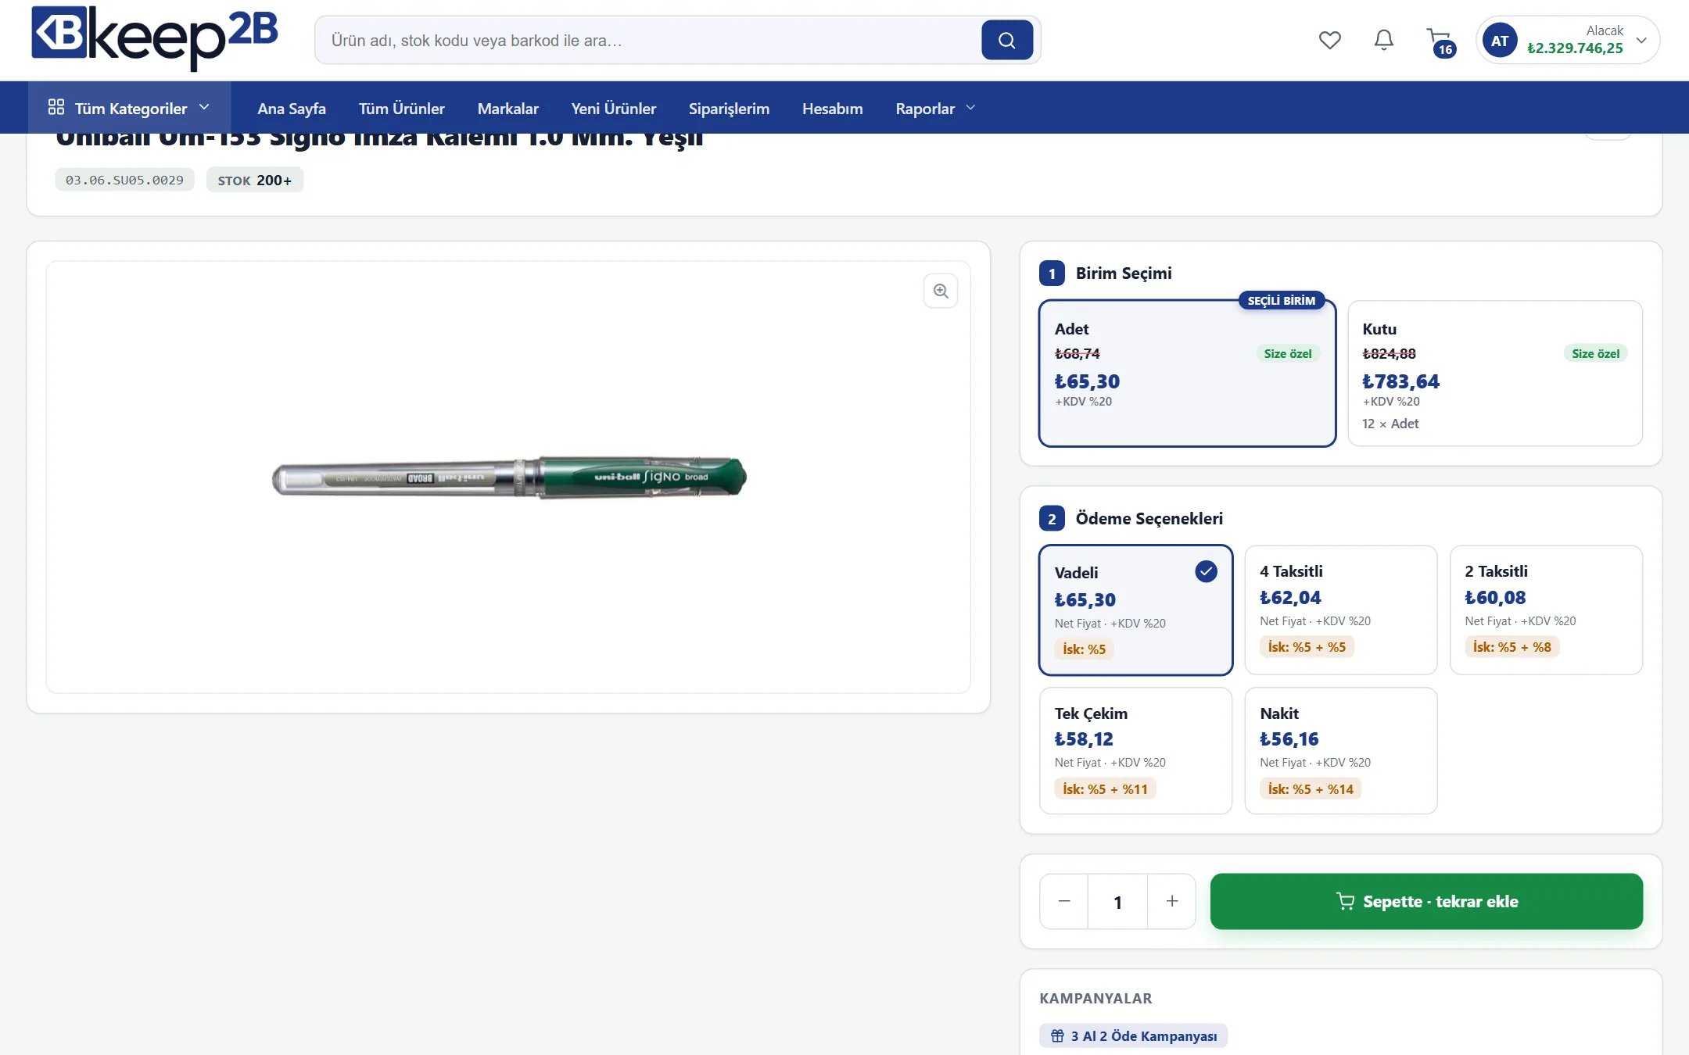Open Hesabım menu item

click(832, 108)
